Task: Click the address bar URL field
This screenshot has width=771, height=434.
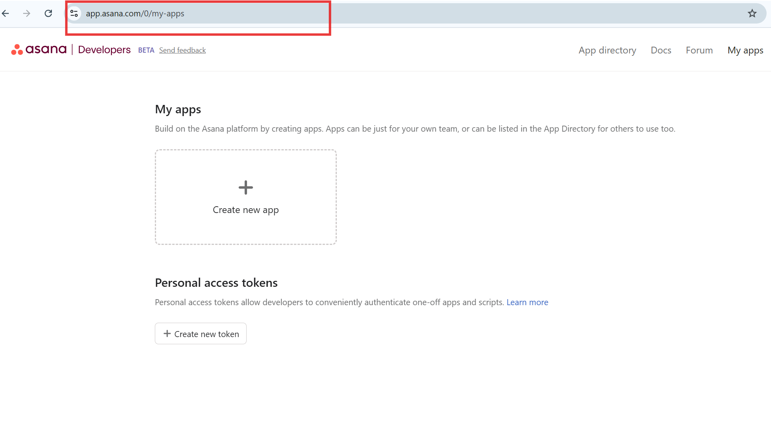Action: 415,14
